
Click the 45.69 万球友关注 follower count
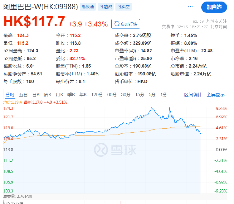point(210,21)
